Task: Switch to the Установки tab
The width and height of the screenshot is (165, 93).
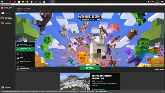Action: 27,11
